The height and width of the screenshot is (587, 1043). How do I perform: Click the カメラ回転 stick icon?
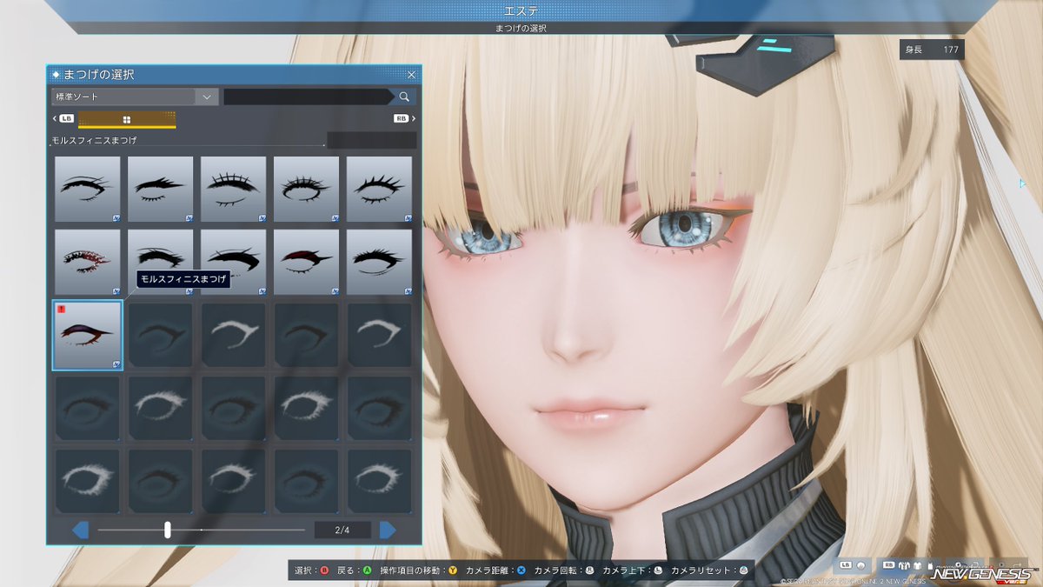click(589, 570)
